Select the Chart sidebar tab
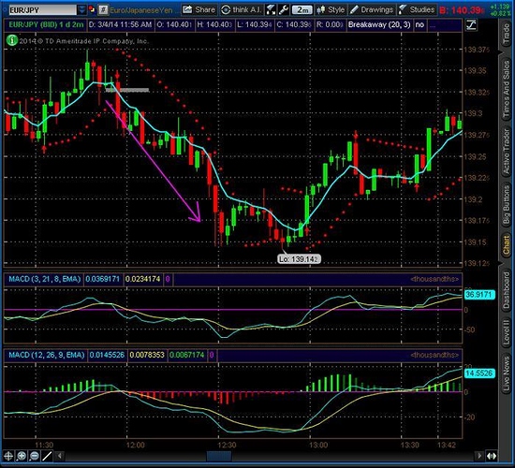Image resolution: width=515 pixels, height=468 pixels. pyautogui.click(x=507, y=245)
